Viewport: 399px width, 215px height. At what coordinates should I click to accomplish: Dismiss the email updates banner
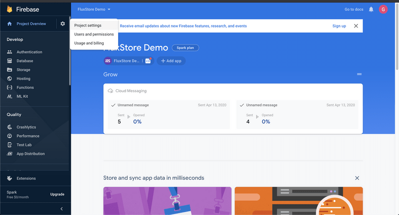coord(356,26)
